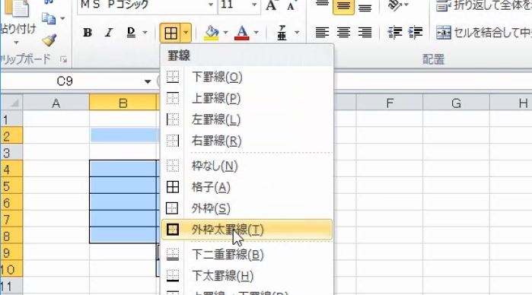Open the font size dropdown
The width and height of the screenshot is (532, 295).
coord(254,5)
